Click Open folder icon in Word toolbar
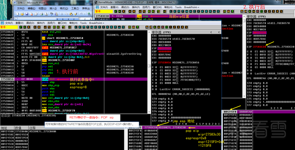This screenshot has width=295, height=150. click(22, 14)
